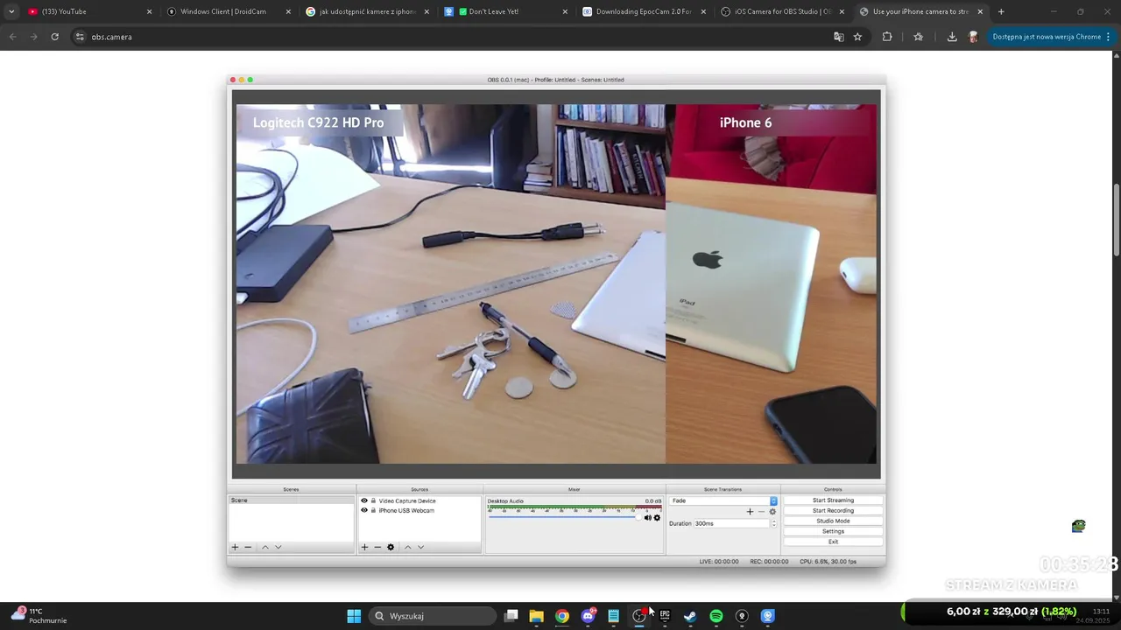This screenshot has width=1121, height=630.
Task: Adjust the Desktop Audio volume slider
Action: pos(566,517)
